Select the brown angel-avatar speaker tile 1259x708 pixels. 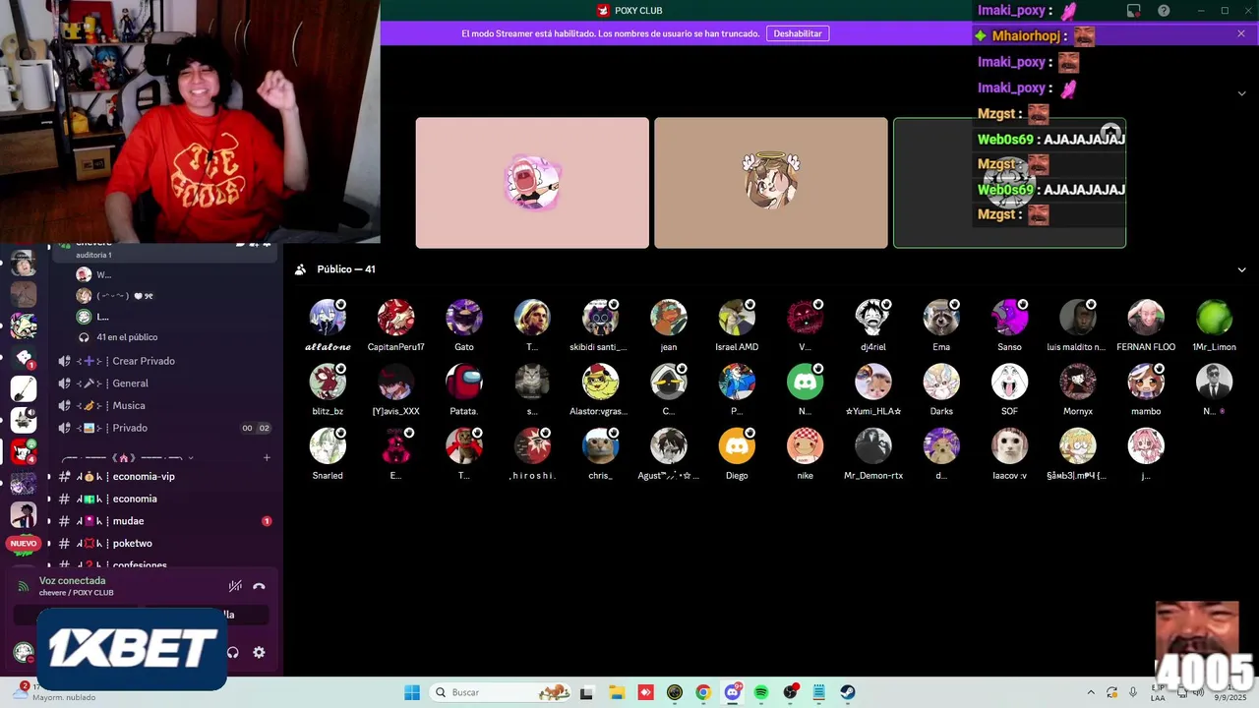[771, 183]
